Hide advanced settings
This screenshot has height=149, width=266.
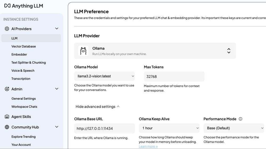pos(97,107)
